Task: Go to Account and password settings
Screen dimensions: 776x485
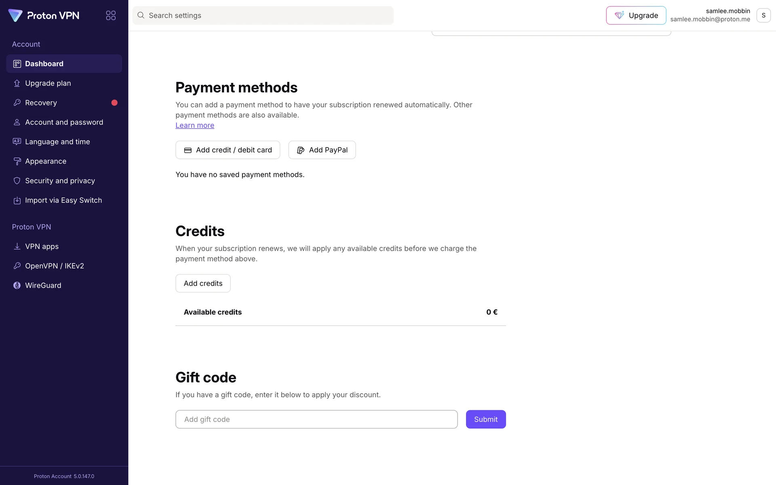Action: coord(64,122)
